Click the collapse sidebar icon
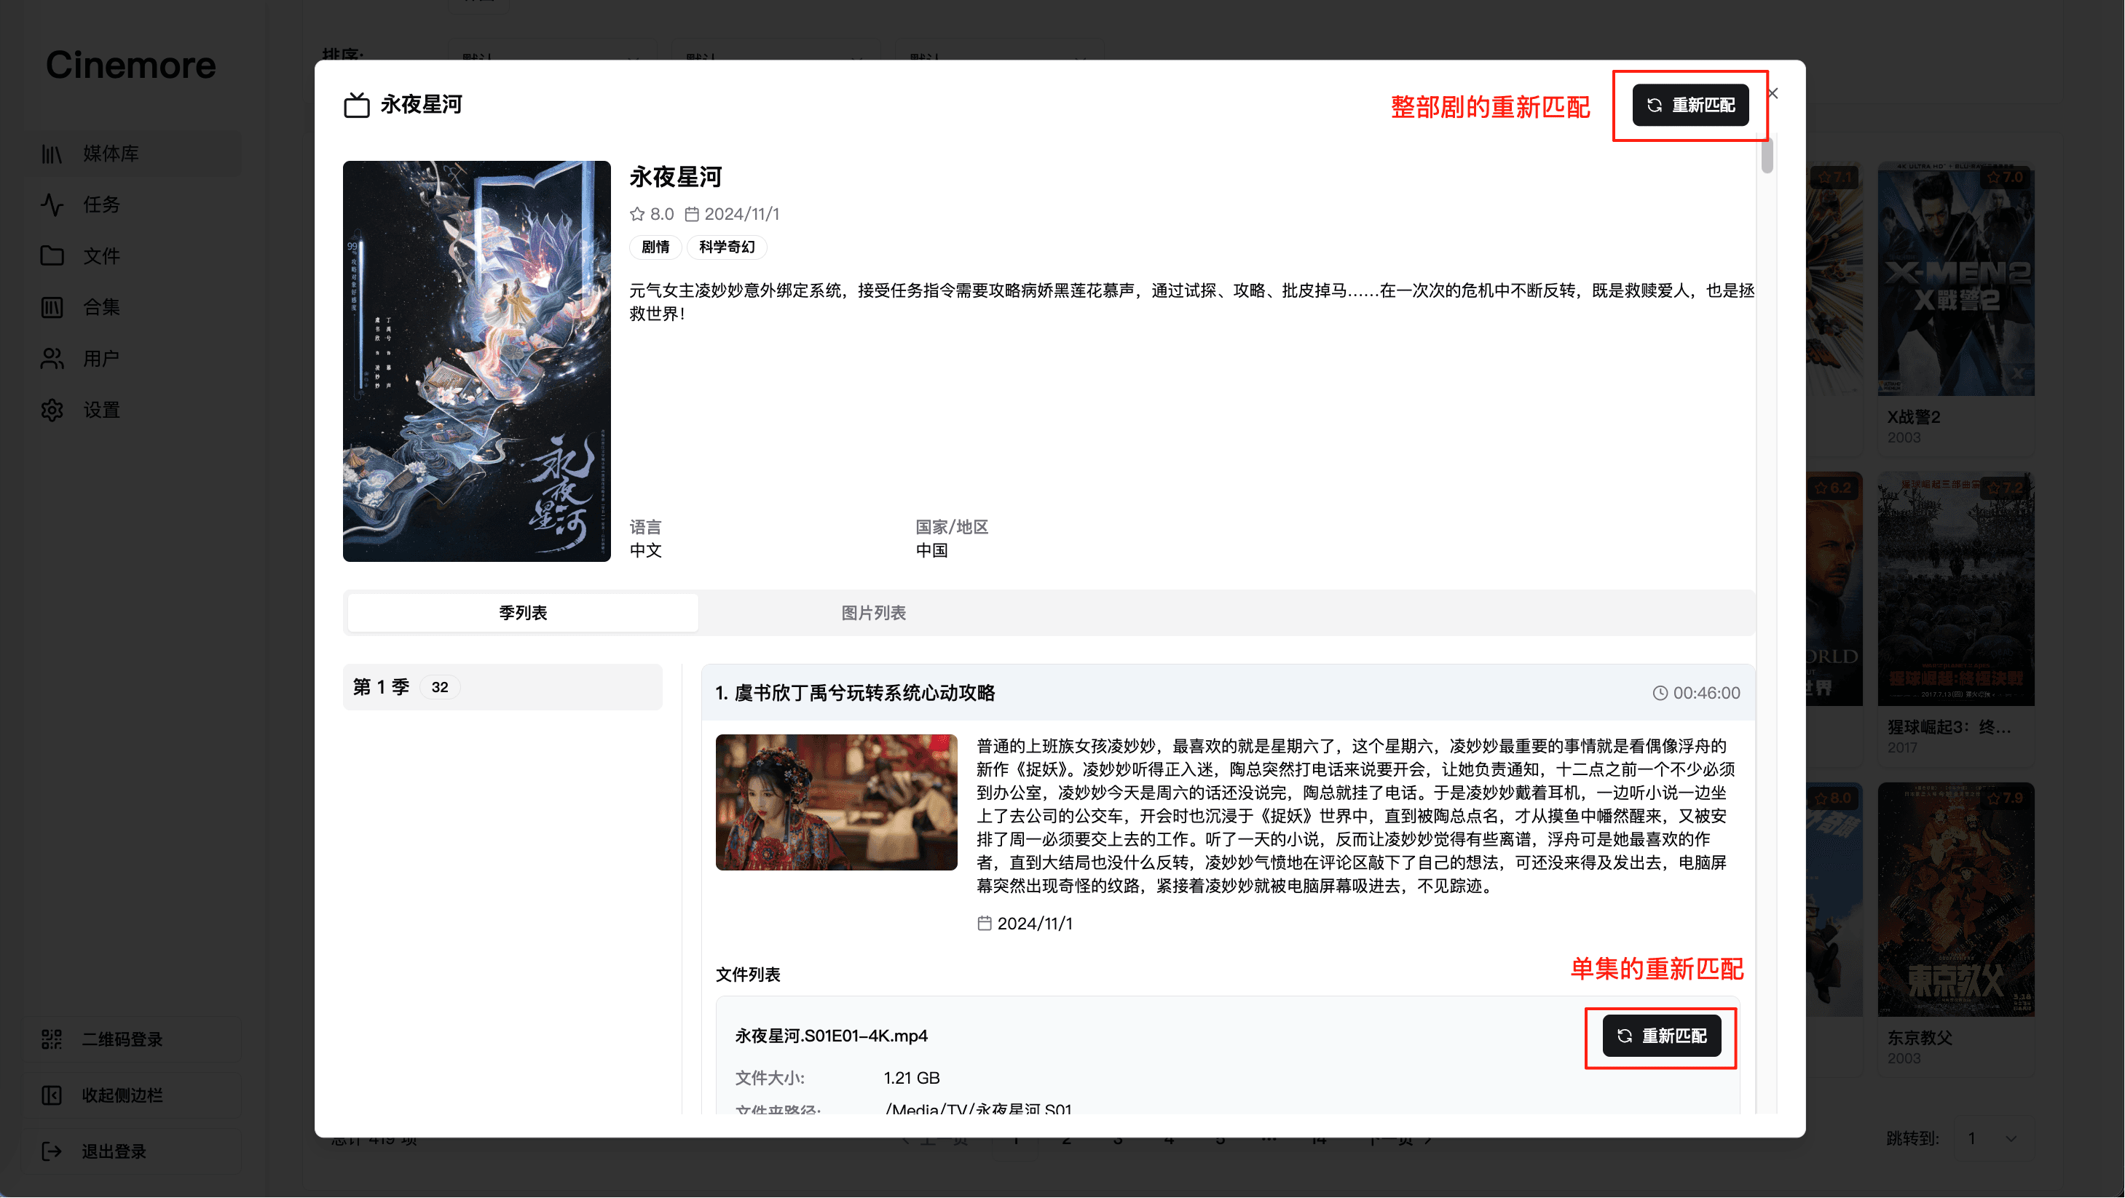This screenshot has height=1198, width=2125. tap(52, 1095)
